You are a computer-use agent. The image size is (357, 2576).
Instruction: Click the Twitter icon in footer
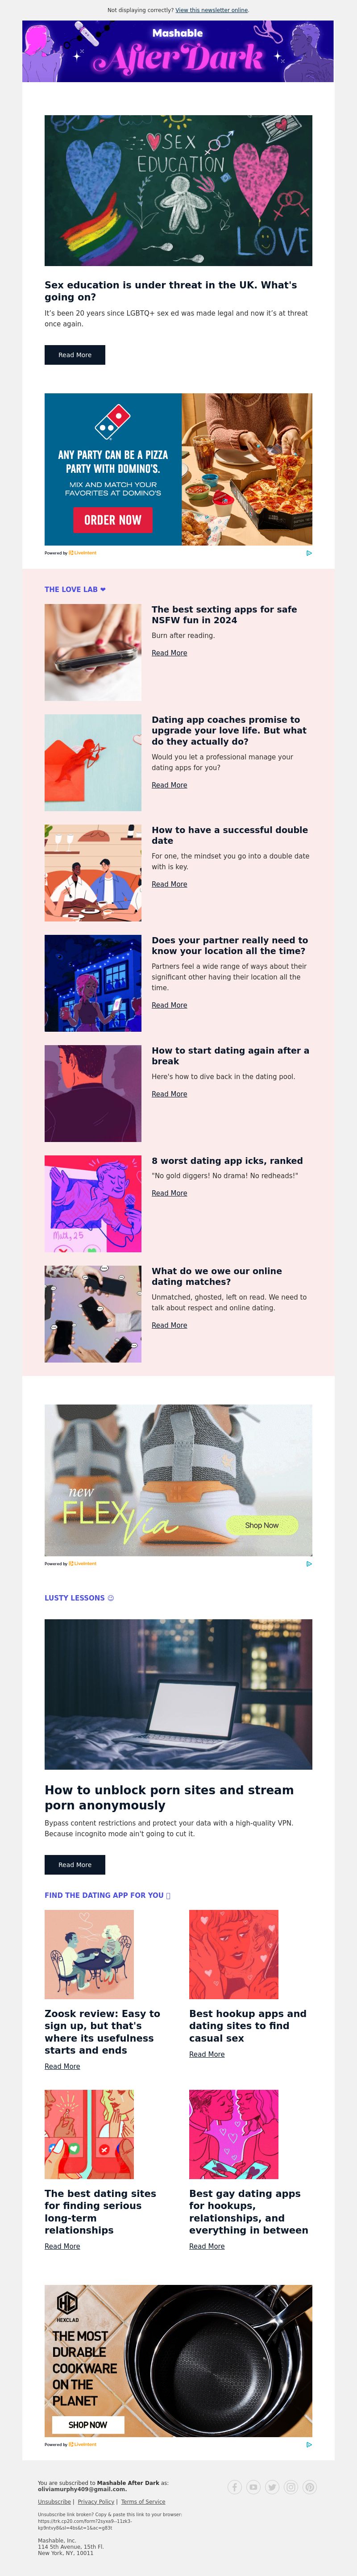[272, 2487]
